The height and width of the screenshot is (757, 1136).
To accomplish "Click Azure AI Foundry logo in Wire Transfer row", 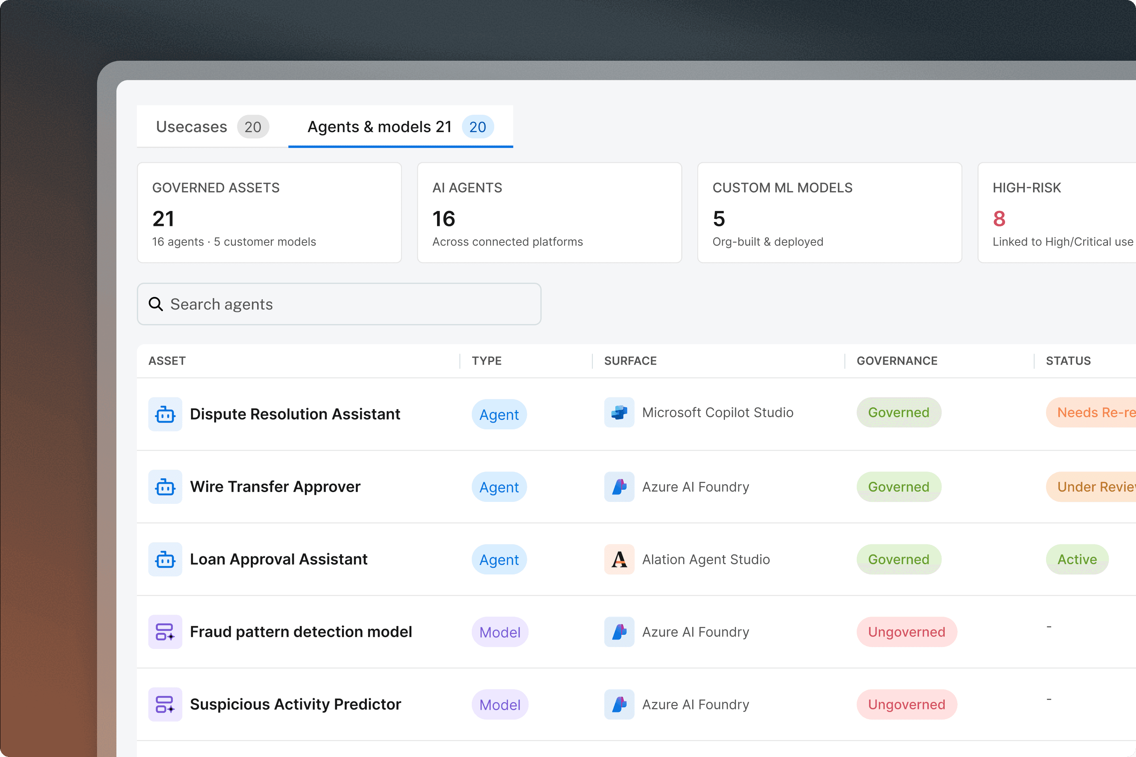I will click(x=619, y=487).
